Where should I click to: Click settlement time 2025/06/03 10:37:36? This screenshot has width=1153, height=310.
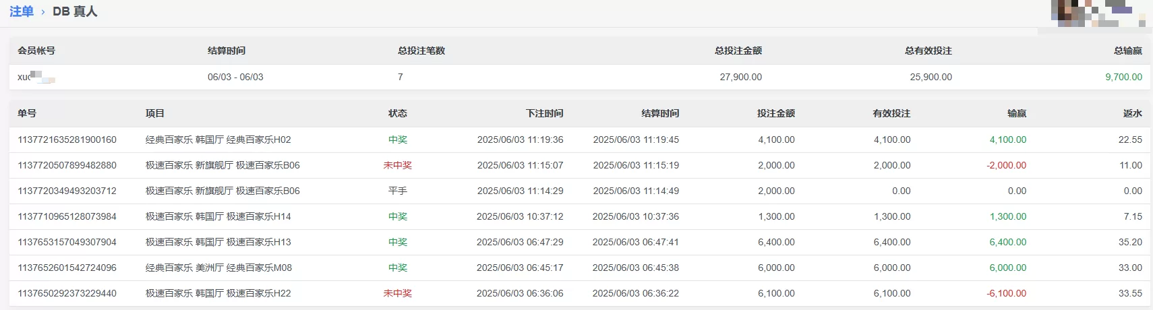636,216
